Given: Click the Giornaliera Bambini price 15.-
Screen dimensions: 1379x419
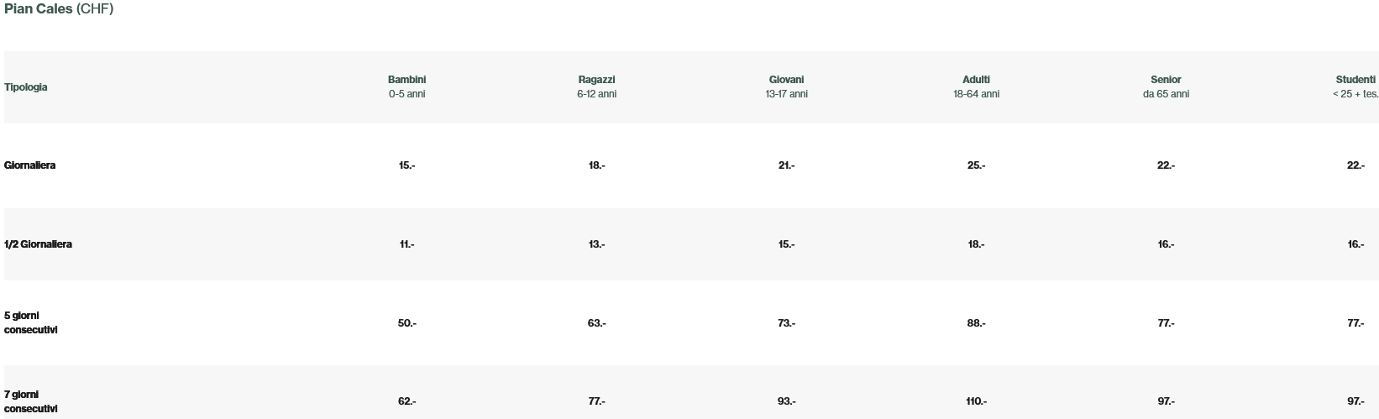Looking at the screenshot, I should [407, 165].
